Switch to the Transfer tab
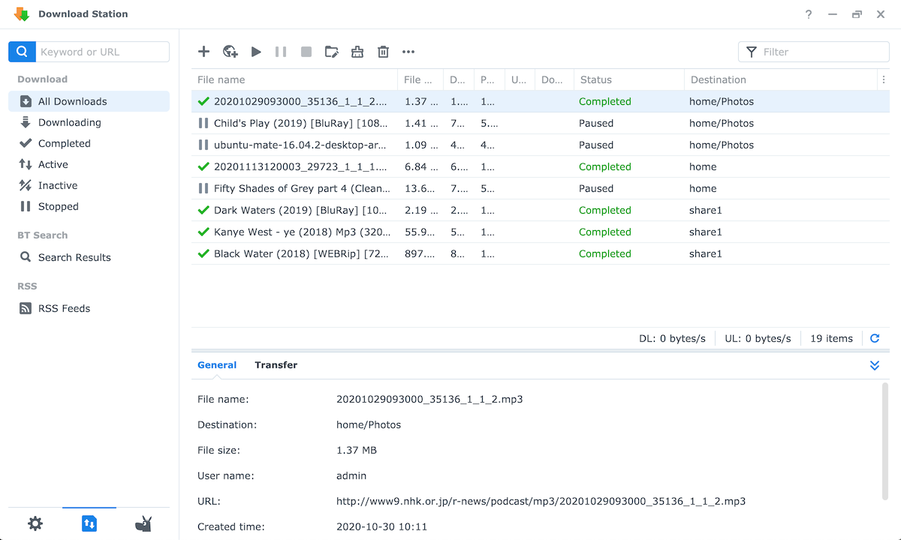 pos(276,365)
